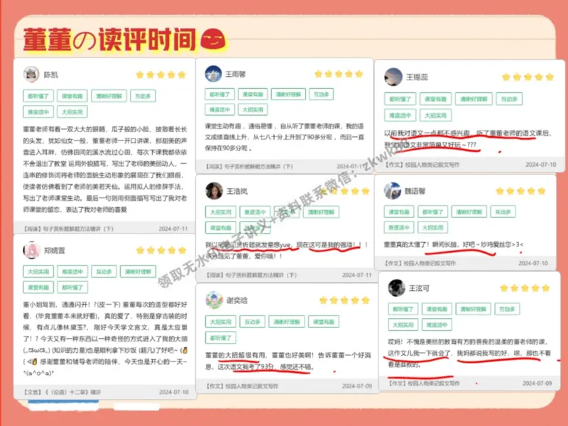Open the 【作文】校园人物类记叙文写作 link under 魏语馨's review
Screen dimensions: 568x426
(x=420, y=263)
